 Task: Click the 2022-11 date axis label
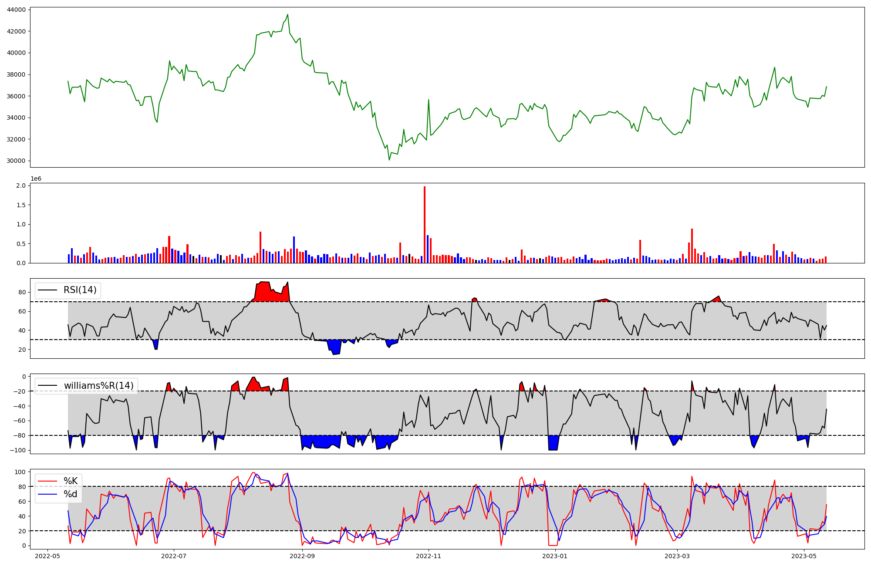click(429, 556)
